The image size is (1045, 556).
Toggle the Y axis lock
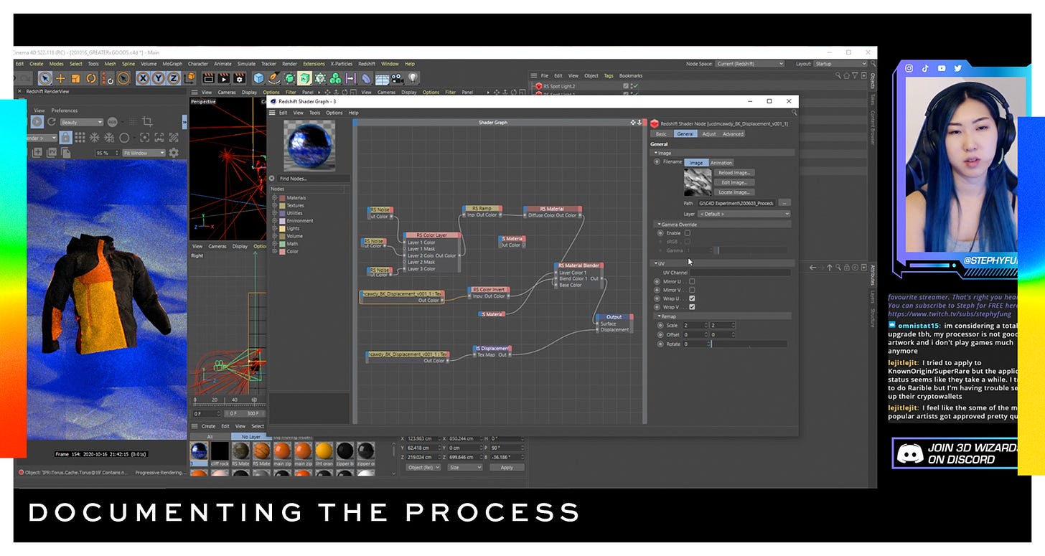click(x=158, y=78)
